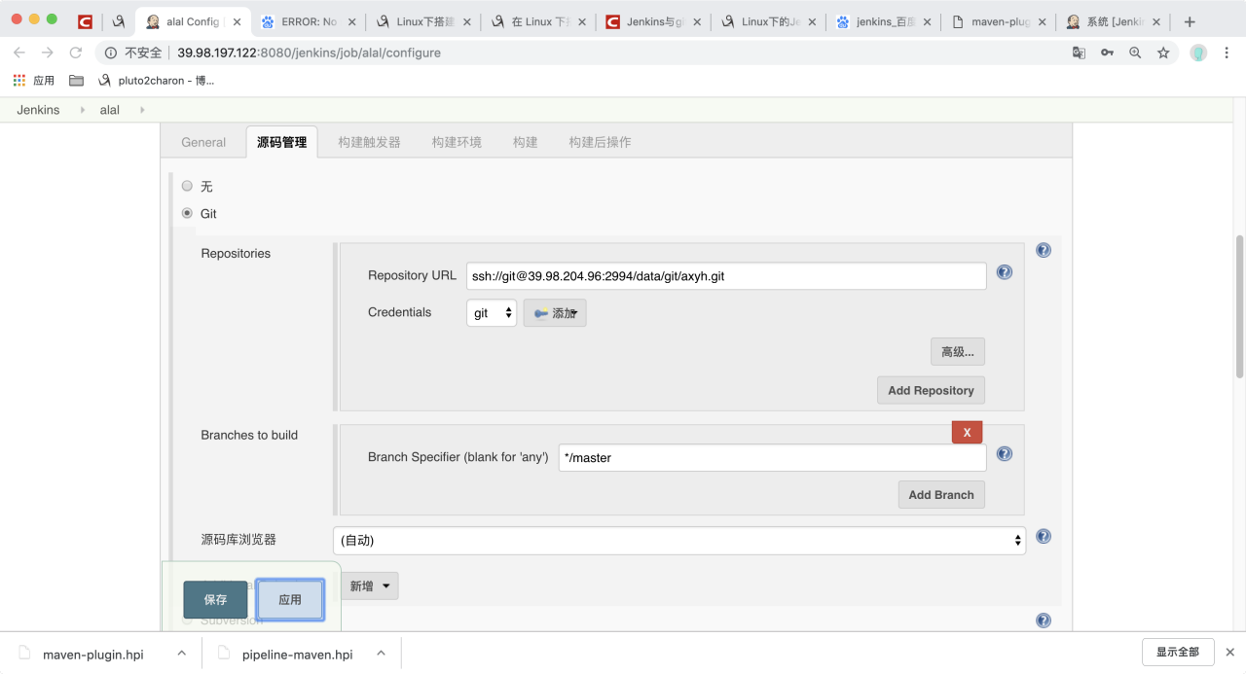Open Credentials git dropdown
1246x674 pixels.
click(x=492, y=313)
